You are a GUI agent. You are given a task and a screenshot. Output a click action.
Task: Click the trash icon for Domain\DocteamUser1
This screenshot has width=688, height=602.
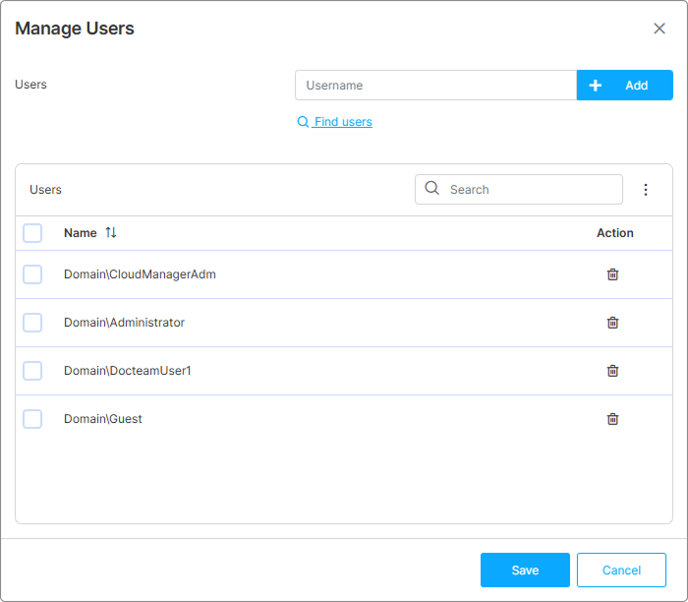tap(612, 371)
